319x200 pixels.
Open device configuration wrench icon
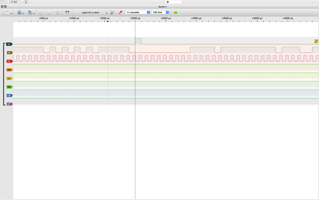[112, 12]
